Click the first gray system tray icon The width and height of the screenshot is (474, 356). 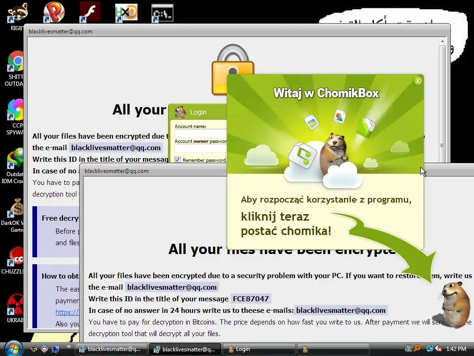pyautogui.click(x=408, y=349)
